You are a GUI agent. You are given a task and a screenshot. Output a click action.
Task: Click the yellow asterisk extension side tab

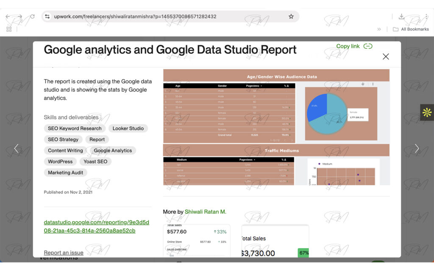point(427,112)
